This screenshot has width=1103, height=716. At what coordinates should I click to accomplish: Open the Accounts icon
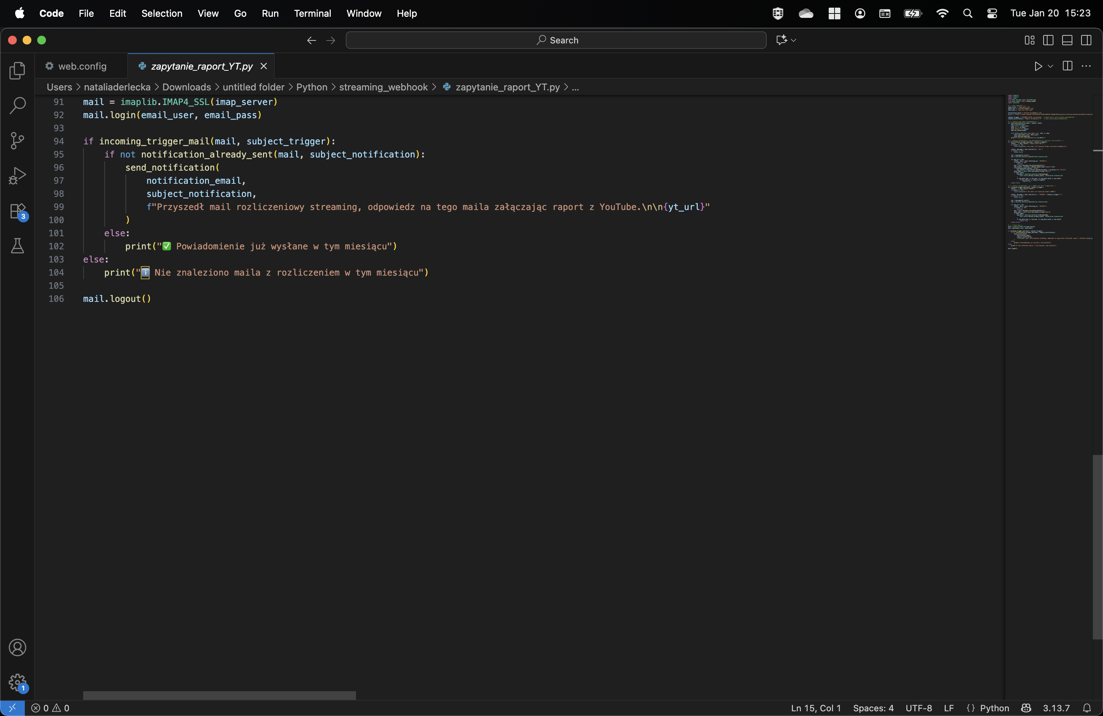pos(17,647)
